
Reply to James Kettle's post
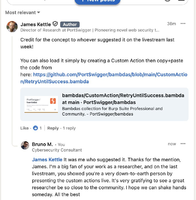53,128
